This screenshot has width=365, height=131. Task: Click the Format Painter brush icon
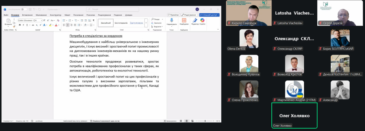[14, 26]
